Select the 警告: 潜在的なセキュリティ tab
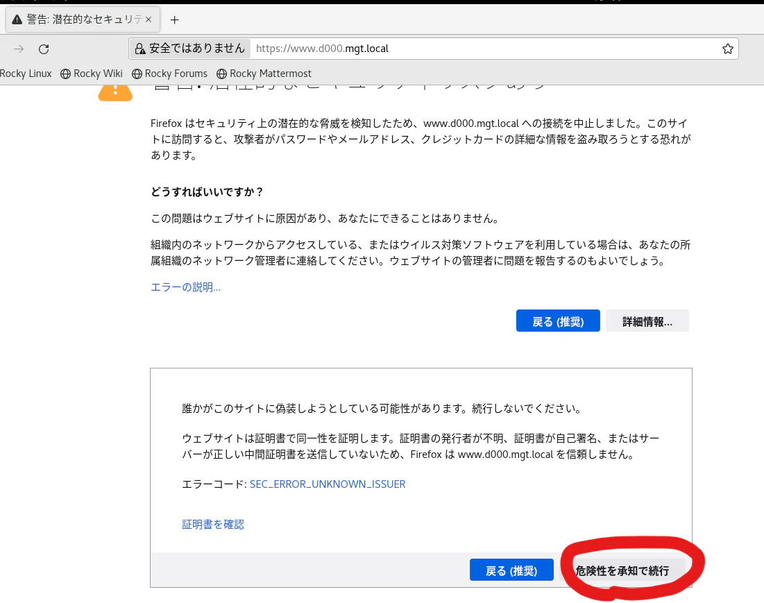 pos(83,19)
